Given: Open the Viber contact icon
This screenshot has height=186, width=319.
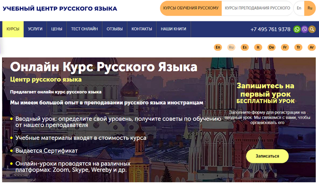Looking at the screenshot, I should tap(304, 29).
